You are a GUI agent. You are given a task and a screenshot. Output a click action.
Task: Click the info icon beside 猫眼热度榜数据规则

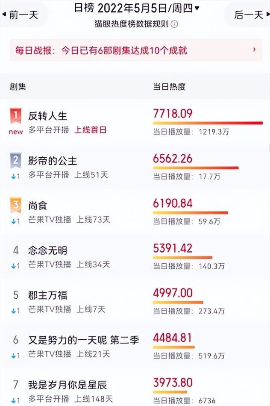click(x=174, y=24)
